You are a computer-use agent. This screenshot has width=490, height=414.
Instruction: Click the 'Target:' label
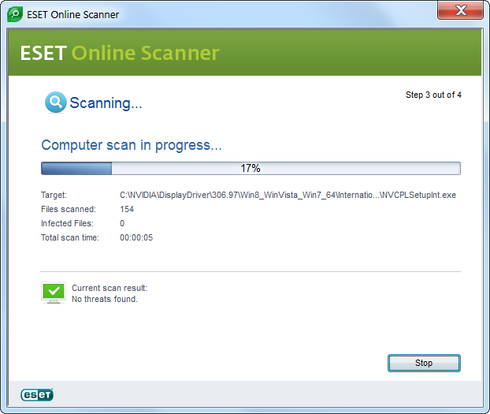54,195
